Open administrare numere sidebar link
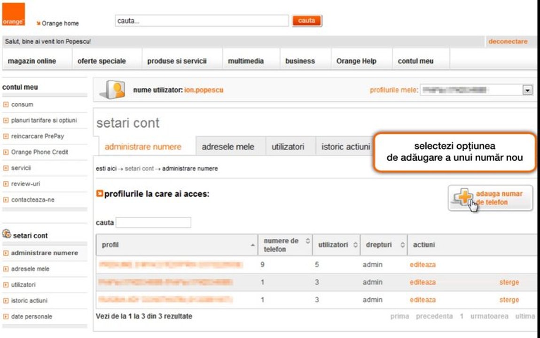 pyautogui.click(x=45, y=253)
